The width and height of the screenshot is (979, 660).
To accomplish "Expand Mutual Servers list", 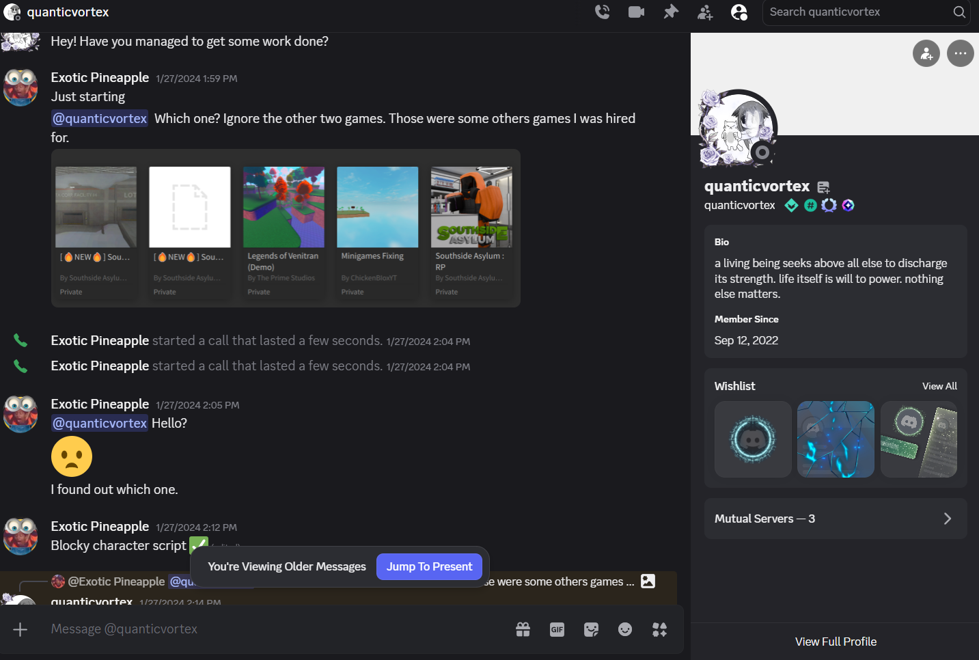I will pyautogui.click(x=836, y=519).
